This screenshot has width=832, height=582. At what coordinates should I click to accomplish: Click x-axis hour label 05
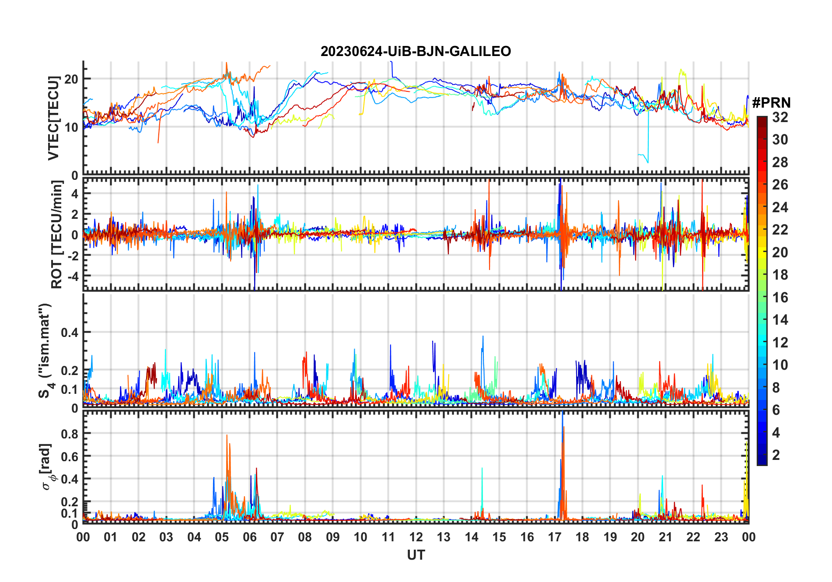click(222, 537)
